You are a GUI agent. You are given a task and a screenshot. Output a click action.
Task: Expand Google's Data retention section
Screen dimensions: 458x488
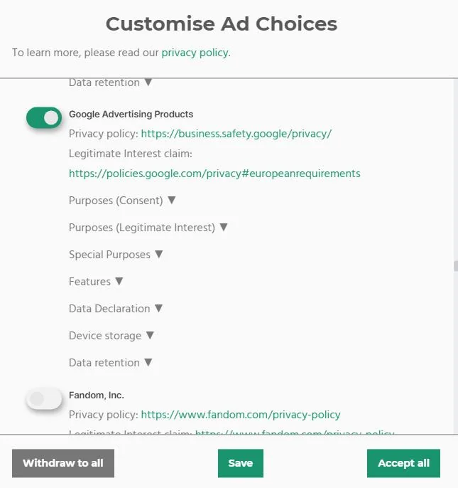coord(110,363)
